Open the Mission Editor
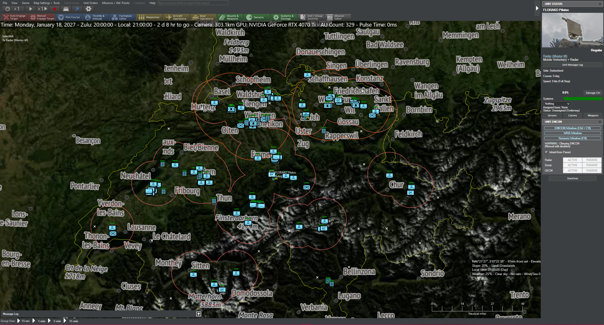 pos(338,17)
